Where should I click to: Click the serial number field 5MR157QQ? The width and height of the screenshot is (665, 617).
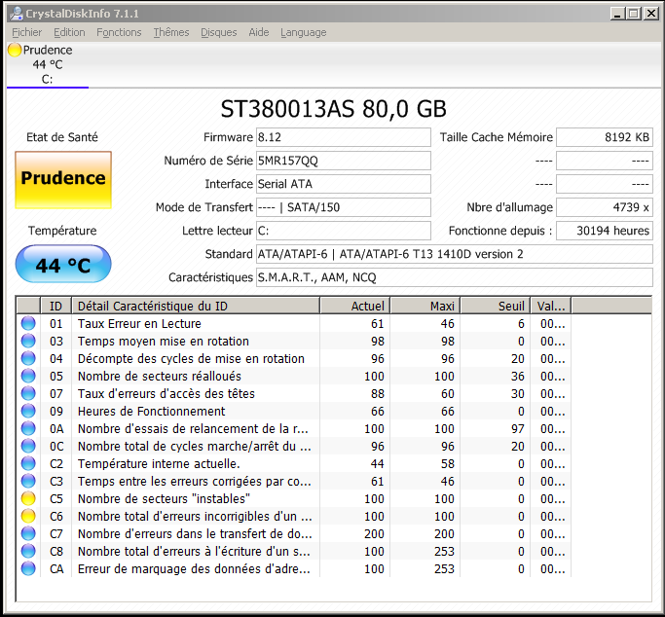click(x=343, y=161)
